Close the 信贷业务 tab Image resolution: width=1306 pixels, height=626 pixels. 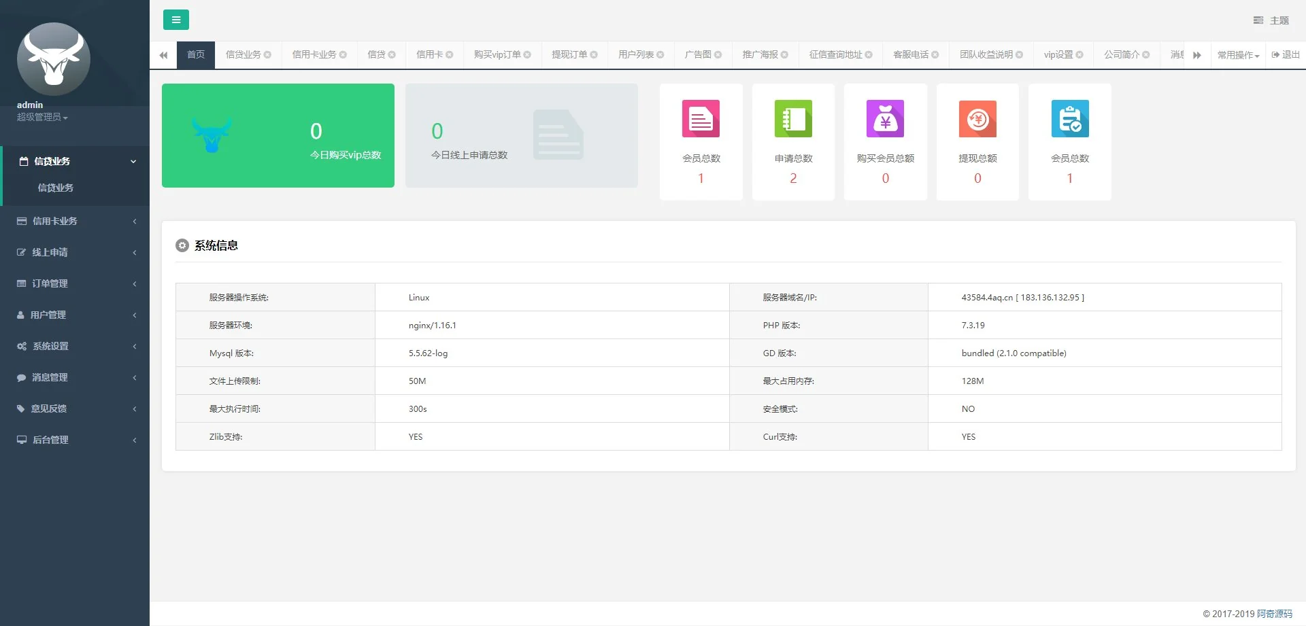(267, 55)
